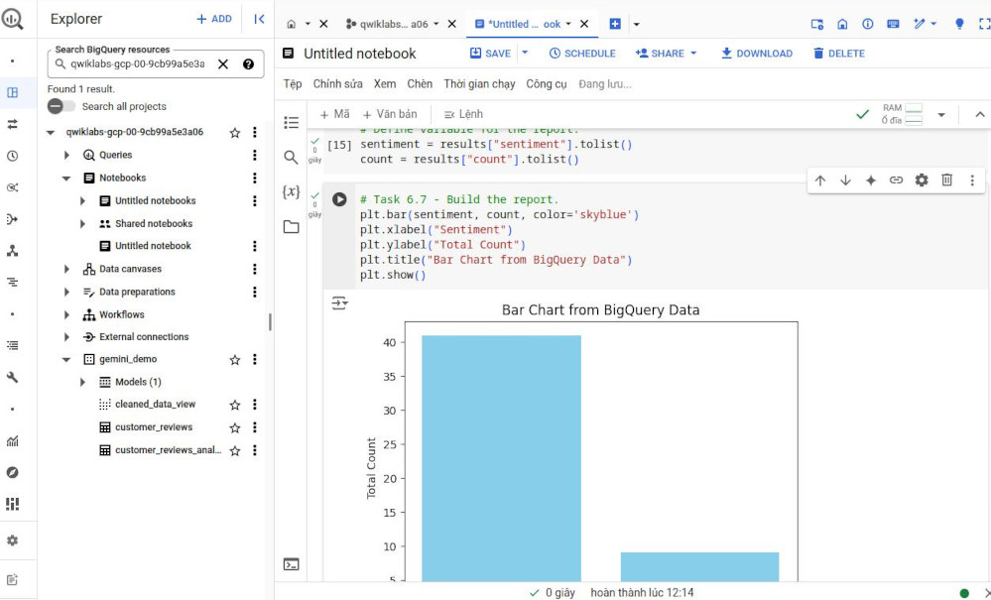Star the customer_reviews table
This screenshot has height=600, width=991.
(235, 428)
